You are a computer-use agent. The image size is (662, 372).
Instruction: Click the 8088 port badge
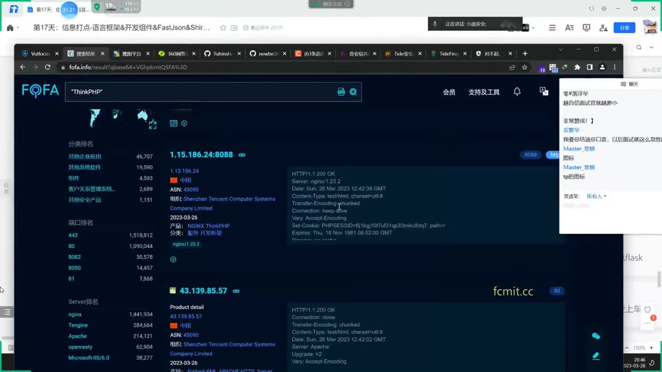point(531,155)
